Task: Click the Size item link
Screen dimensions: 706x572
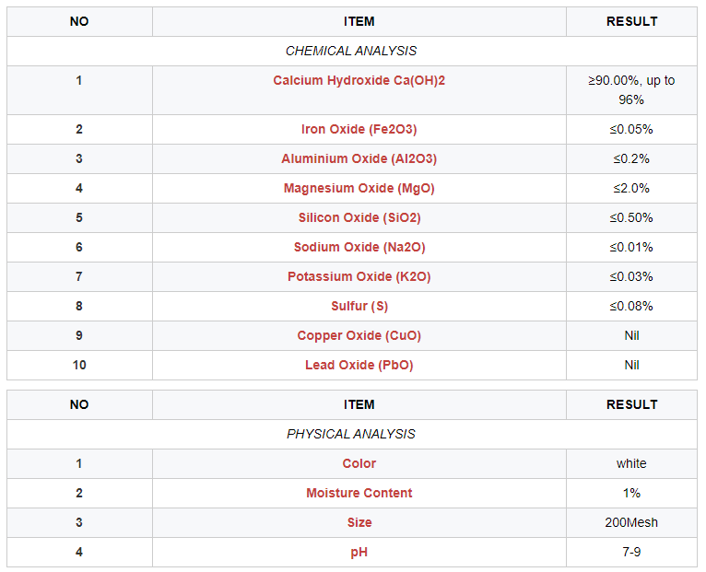Action: pos(359,522)
